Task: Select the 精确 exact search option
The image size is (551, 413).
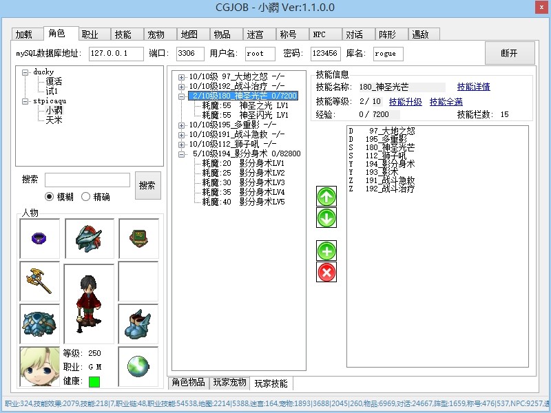Action: pyautogui.click(x=86, y=197)
